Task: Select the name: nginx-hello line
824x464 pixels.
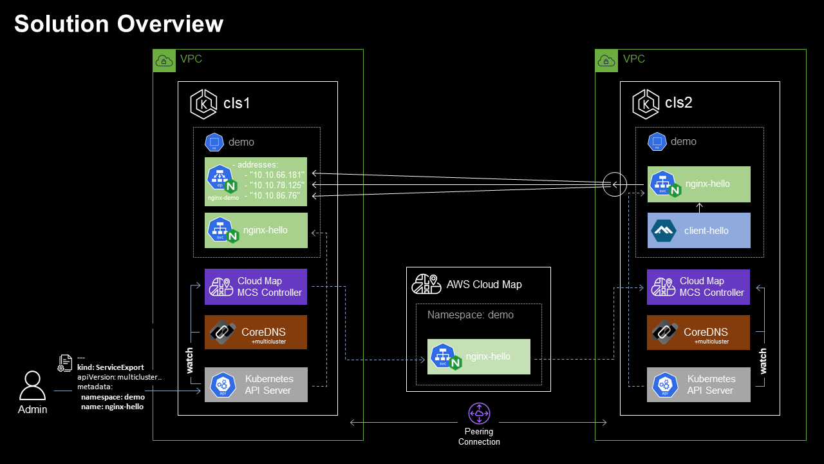Action: pyautogui.click(x=113, y=407)
